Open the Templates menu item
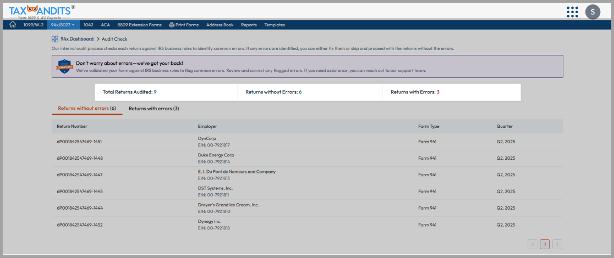The height and width of the screenshot is (258, 614). pyautogui.click(x=275, y=25)
